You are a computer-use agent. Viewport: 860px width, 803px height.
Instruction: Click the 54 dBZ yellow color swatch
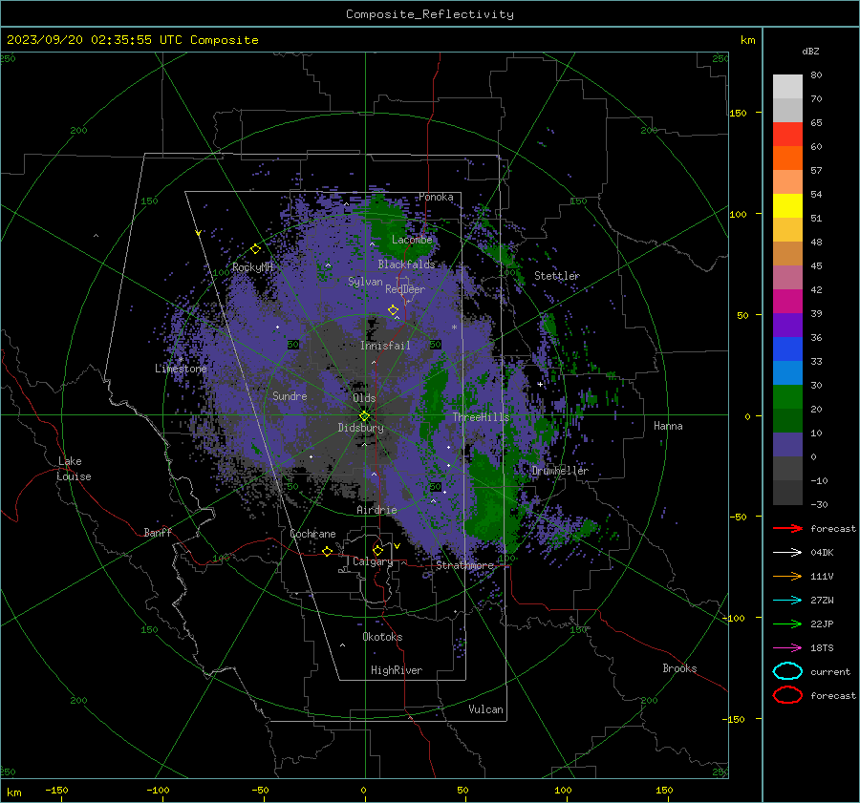[787, 205]
